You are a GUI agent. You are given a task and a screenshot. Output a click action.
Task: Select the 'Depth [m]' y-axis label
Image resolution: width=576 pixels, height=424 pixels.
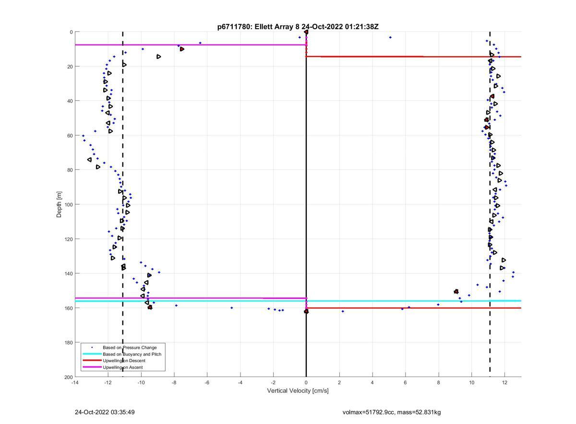click(x=60, y=205)
